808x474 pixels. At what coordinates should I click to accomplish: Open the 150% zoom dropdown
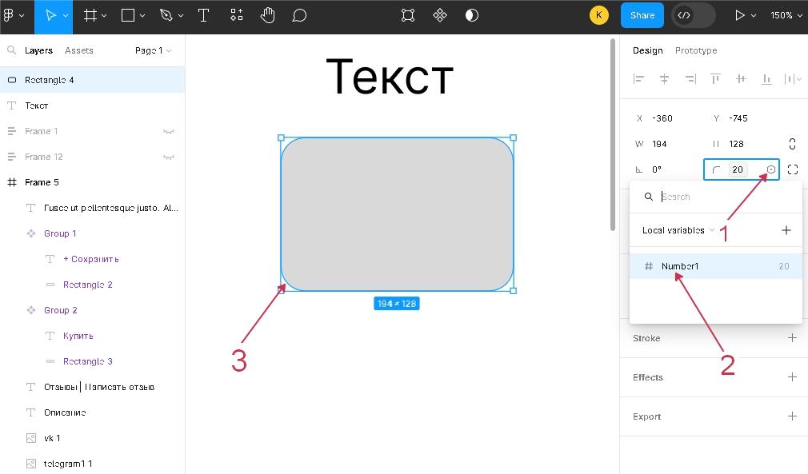point(786,15)
